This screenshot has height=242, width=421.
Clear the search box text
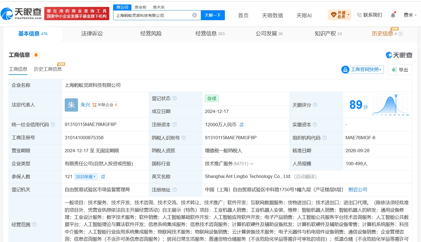click(195, 15)
